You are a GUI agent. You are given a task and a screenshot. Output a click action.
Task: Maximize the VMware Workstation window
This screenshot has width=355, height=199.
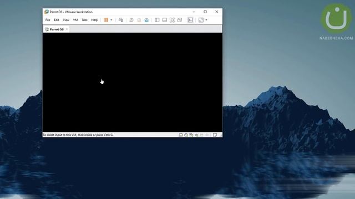[x=205, y=12]
